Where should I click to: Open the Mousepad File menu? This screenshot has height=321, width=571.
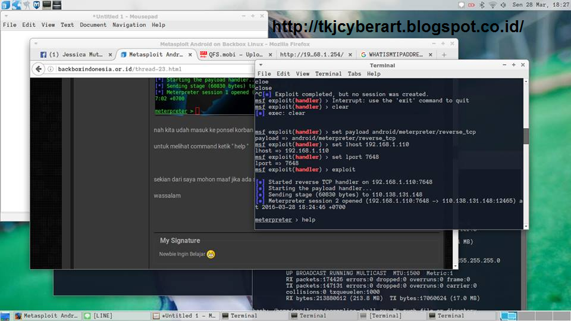[10, 25]
